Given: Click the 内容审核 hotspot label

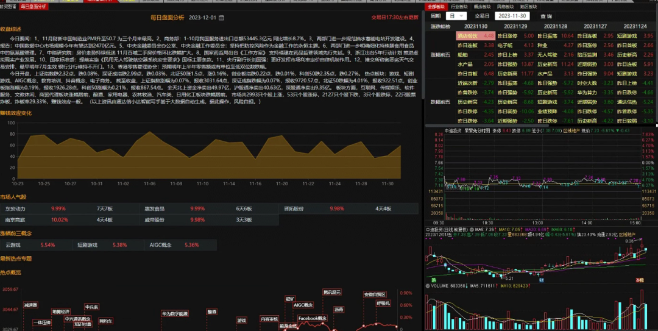Looking at the screenshot, I should [x=269, y=319].
